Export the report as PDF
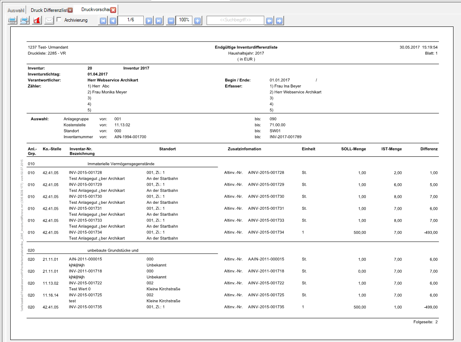The image size is (461, 342). point(37,21)
